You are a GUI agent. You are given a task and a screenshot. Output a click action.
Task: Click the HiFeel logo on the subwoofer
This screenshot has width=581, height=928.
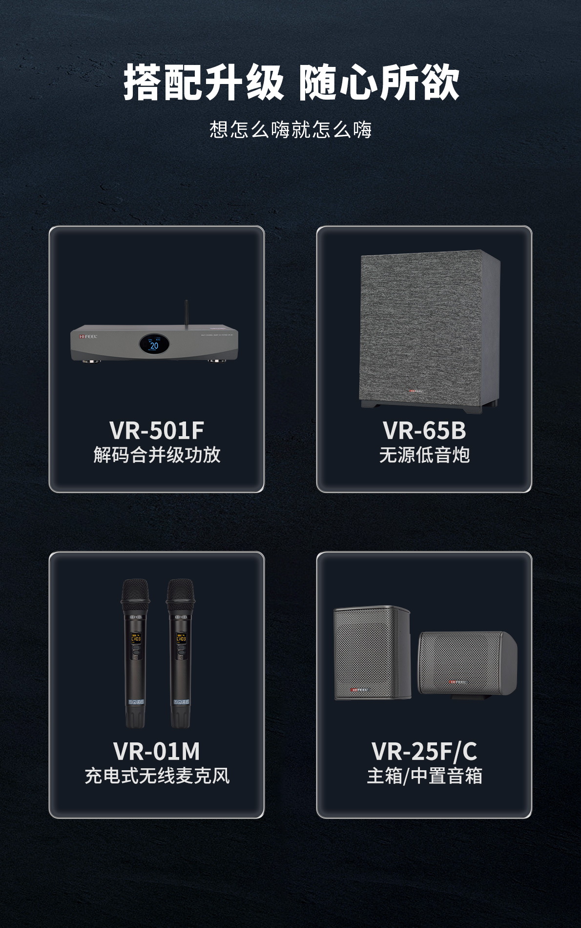(415, 391)
